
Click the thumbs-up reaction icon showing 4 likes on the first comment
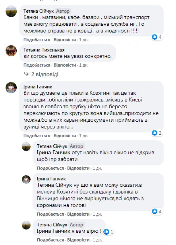[x=155, y=37]
